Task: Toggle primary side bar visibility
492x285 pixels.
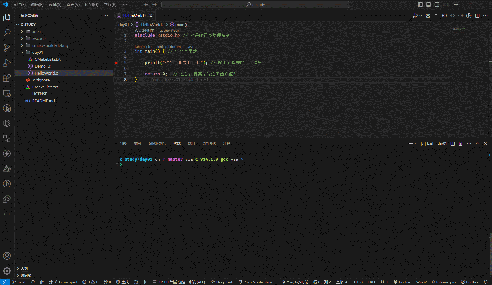Action: [x=420, y=4]
